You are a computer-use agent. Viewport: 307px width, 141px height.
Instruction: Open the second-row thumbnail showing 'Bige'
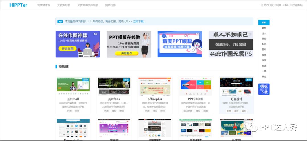click(x=155, y=128)
